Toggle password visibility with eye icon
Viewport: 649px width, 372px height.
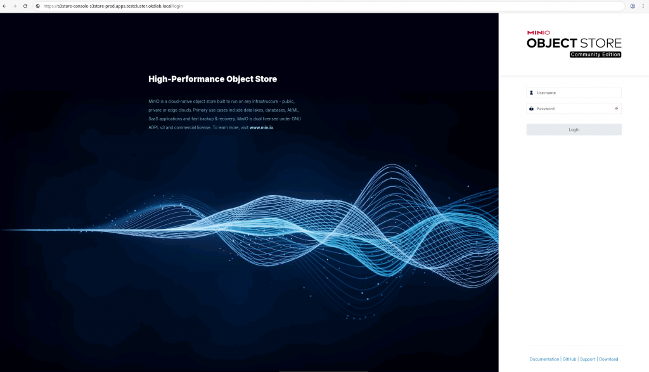point(616,108)
